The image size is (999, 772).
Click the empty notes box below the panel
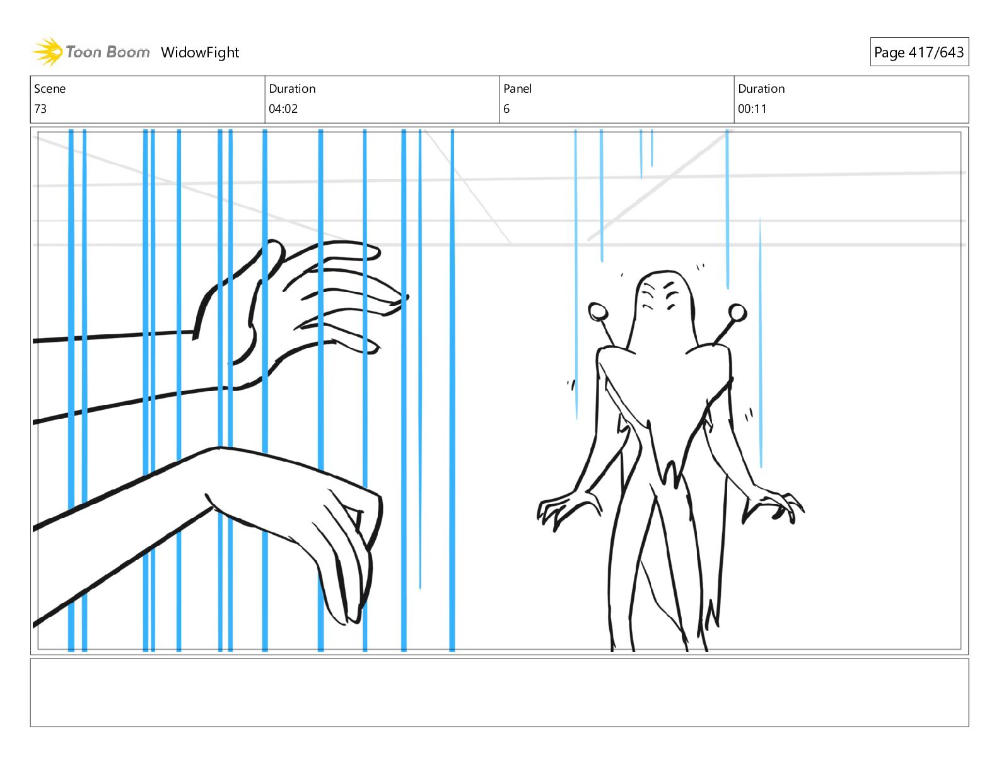click(x=500, y=693)
